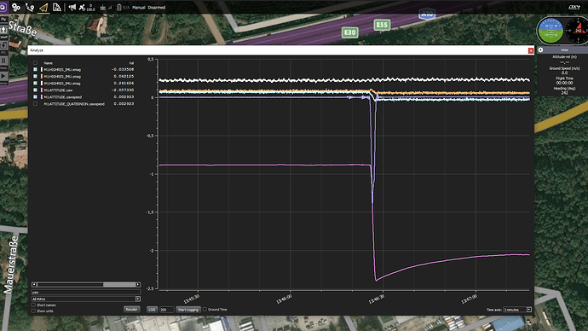The width and height of the screenshot is (588, 331).
Task: Toggle the select-all checkbox beside Name header
Action: (35, 63)
